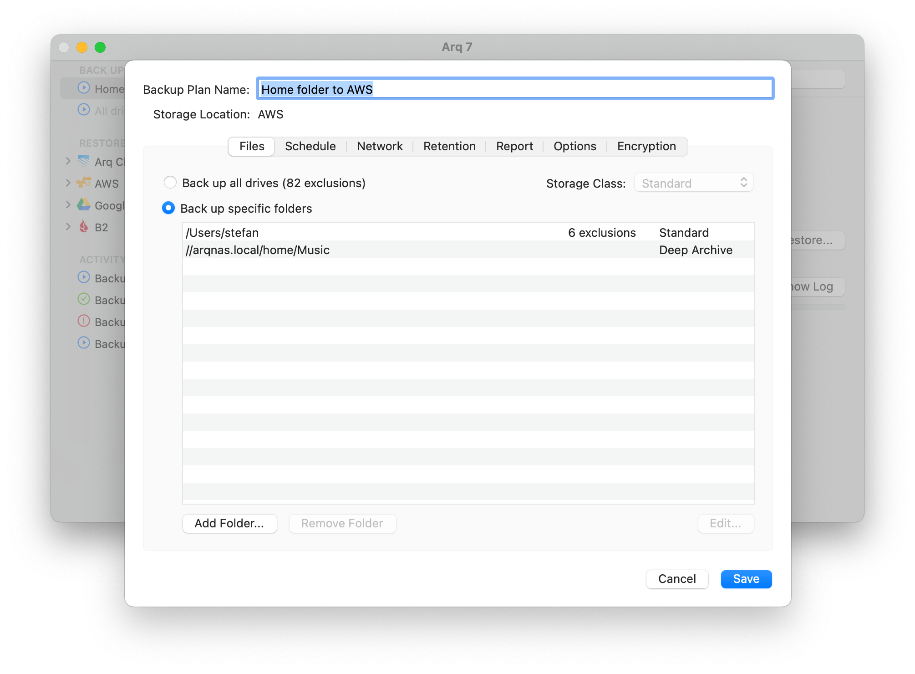Select the AWS S3 icon under Restore
The width and height of the screenshot is (915, 674).
pos(84,183)
